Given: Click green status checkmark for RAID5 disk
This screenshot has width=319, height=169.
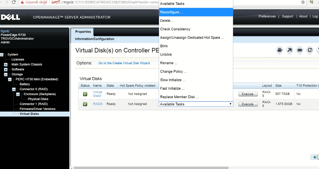Looking at the screenshot, I should 85,104.
